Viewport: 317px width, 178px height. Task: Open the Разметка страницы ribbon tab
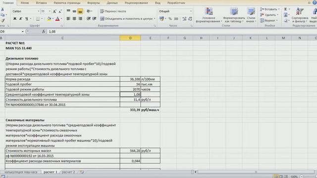67,3
